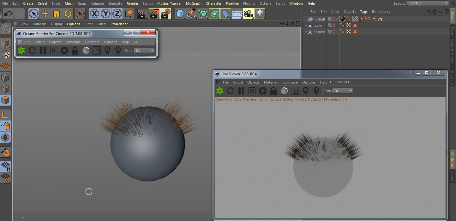456x221 pixels.
Task: Toggle Enable Snap magnet icon
Action: point(6,152)
